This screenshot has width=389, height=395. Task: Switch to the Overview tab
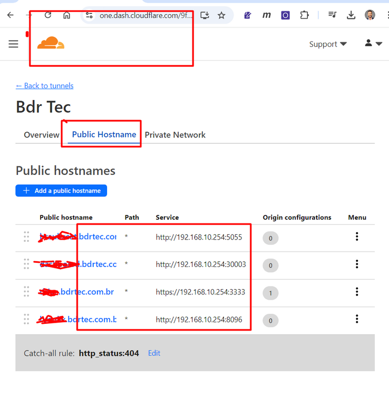coord(42,135)
